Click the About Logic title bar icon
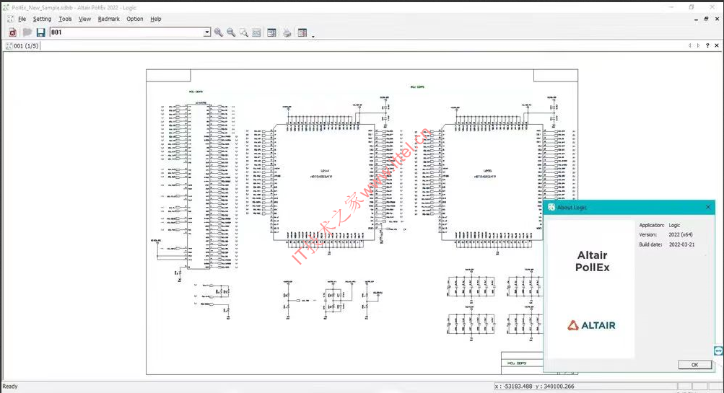 pos(551,207)
